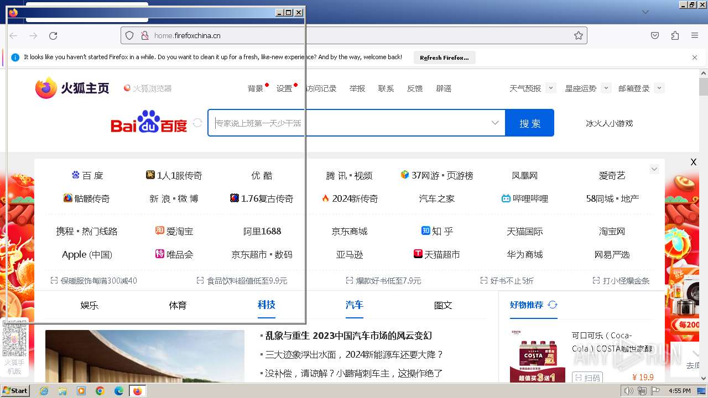708x398 pixels.
Task: Reload the page with the refresh icon
Action: click(53, 35)
